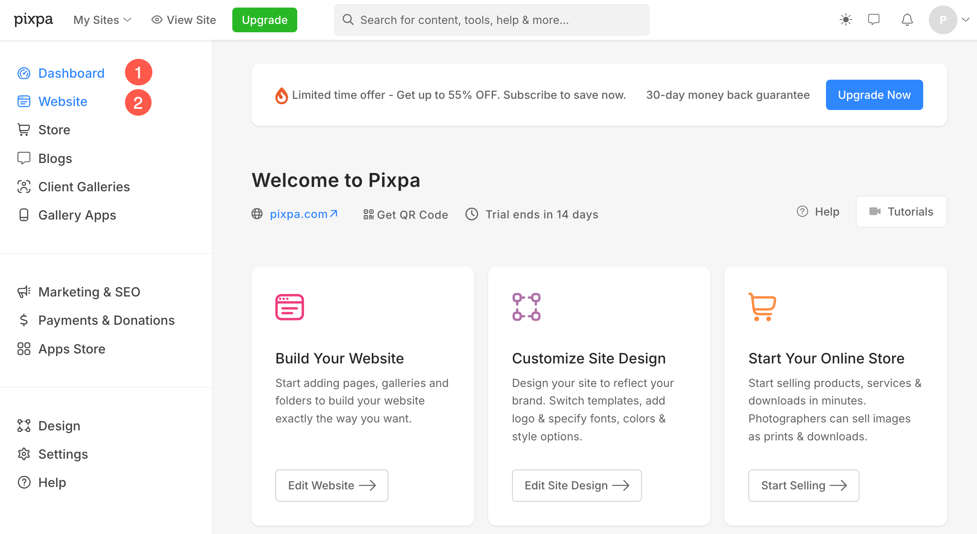Click the Blogs speech bubble icon

coord(24,158)
